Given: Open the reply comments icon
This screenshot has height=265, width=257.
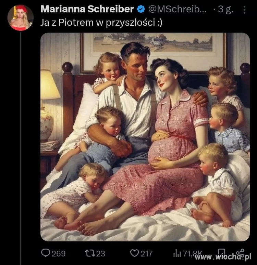Looking at the screenshot, I should click(45, 253).
